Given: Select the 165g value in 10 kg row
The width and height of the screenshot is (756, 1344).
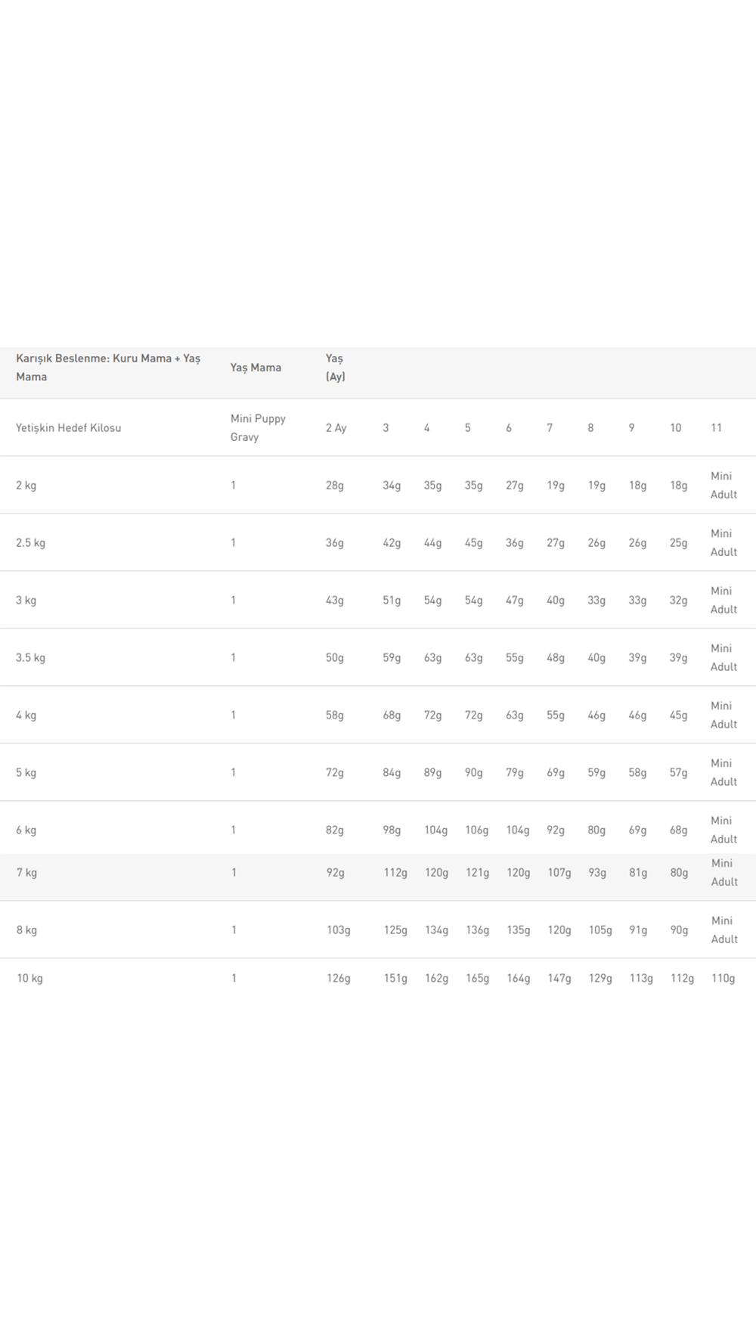Looking at the screenshot, I should [x=477, y=979].
